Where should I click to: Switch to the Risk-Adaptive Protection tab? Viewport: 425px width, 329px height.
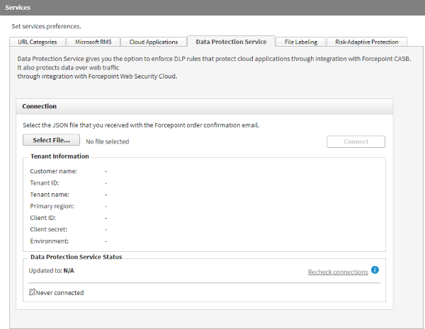click(x=367, y=42)
